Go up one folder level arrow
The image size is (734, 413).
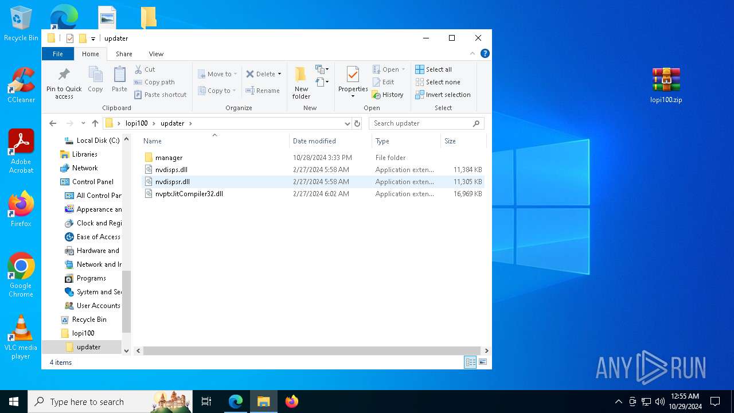coord(95,123)
